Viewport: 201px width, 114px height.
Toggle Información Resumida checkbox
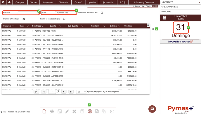tap(102, 13)
